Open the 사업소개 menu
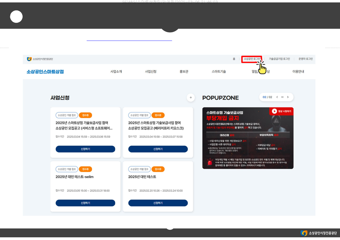 116,71
